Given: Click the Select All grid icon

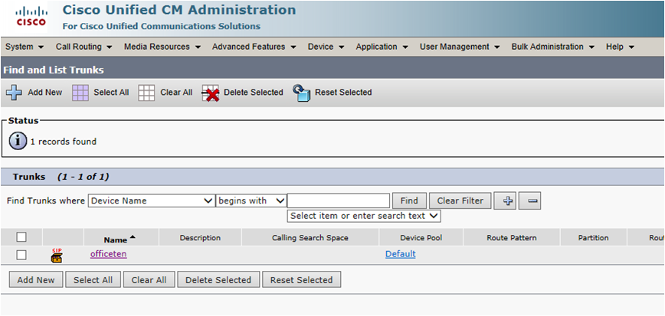Looking at the screenshot, I should (x=80, y=93).
